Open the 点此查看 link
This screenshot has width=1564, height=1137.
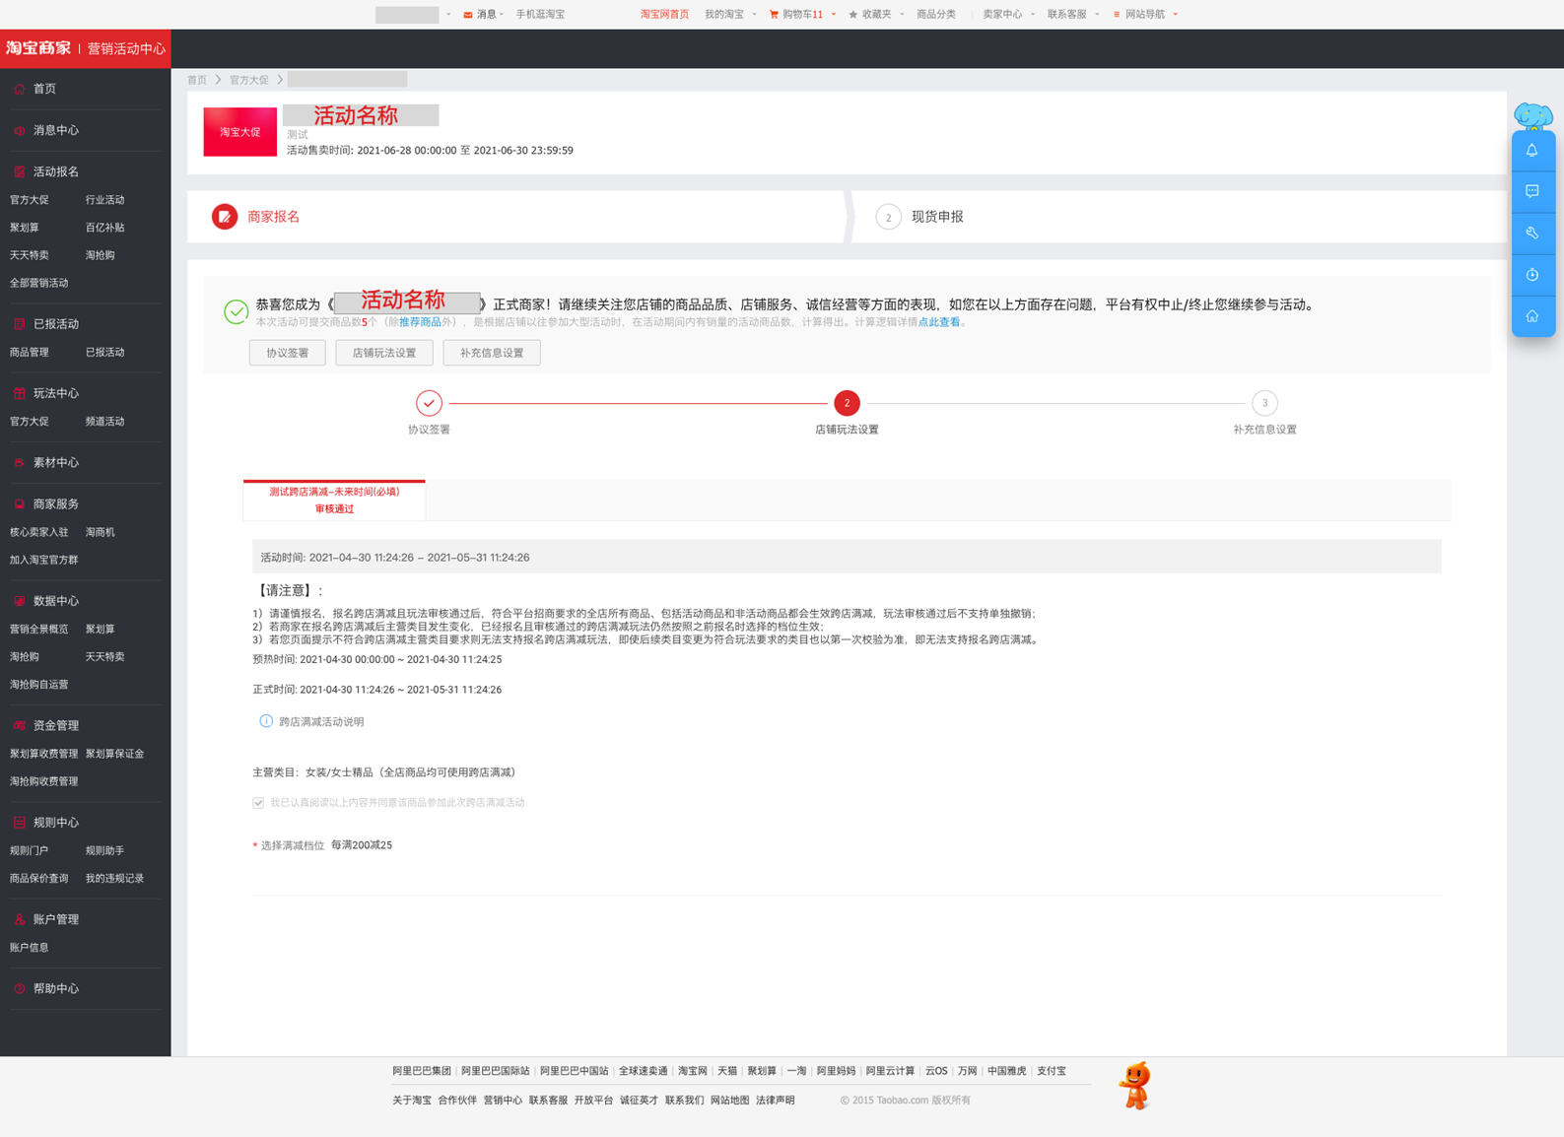coord(939,322)
